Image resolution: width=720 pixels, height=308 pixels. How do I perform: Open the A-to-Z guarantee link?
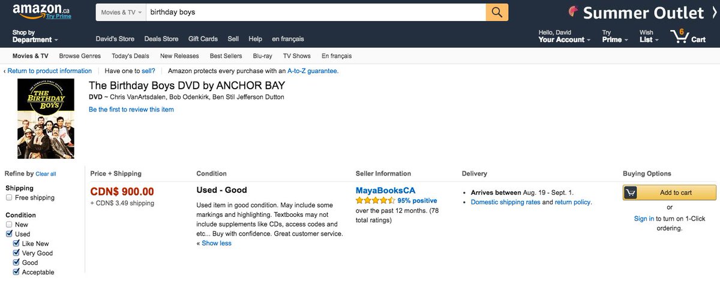[313, 71]
